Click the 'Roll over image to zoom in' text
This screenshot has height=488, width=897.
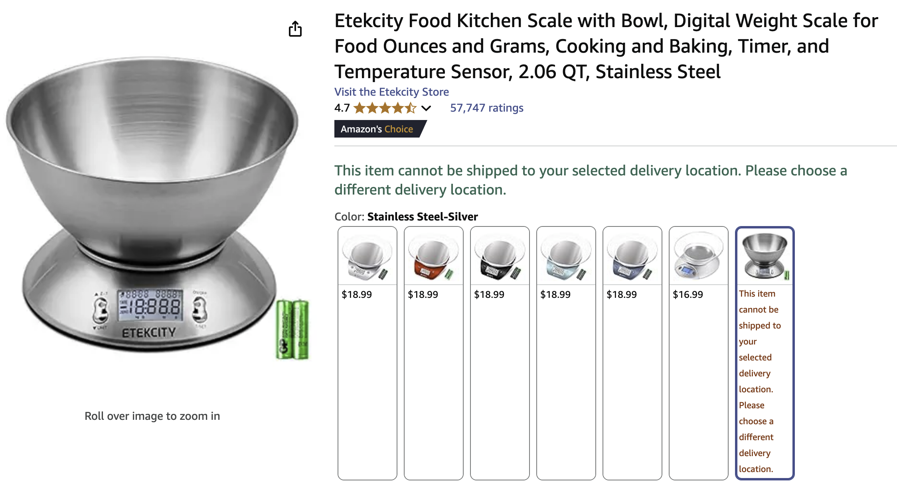[152, 416]
